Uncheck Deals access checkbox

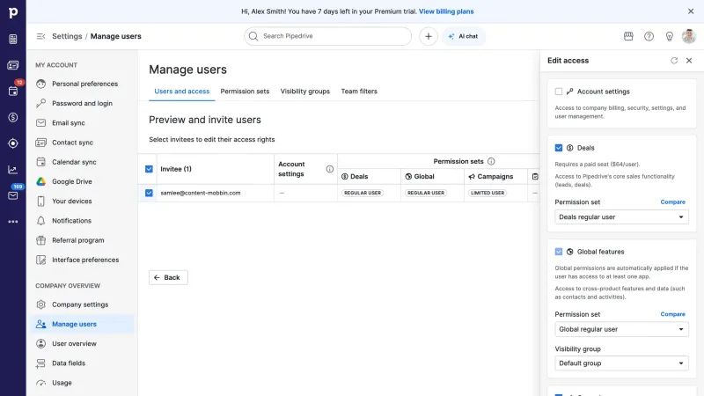click(559, 148)
